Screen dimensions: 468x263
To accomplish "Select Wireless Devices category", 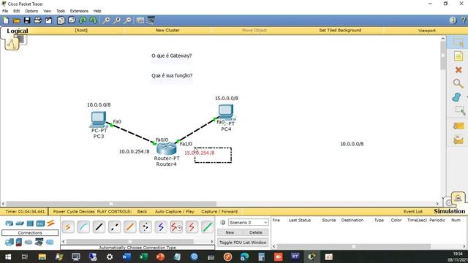I will [x=40, y=224].
